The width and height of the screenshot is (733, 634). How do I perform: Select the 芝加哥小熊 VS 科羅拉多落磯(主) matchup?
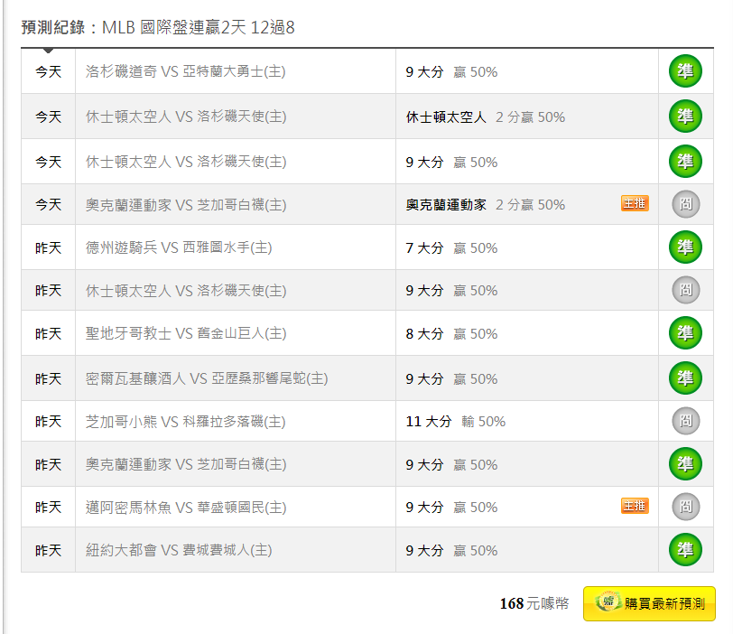[186, 422]
